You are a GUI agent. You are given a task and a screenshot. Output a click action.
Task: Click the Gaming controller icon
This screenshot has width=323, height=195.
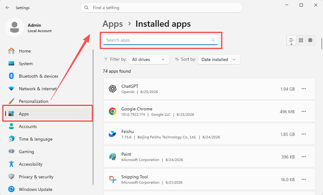click(x=11, y=151)
